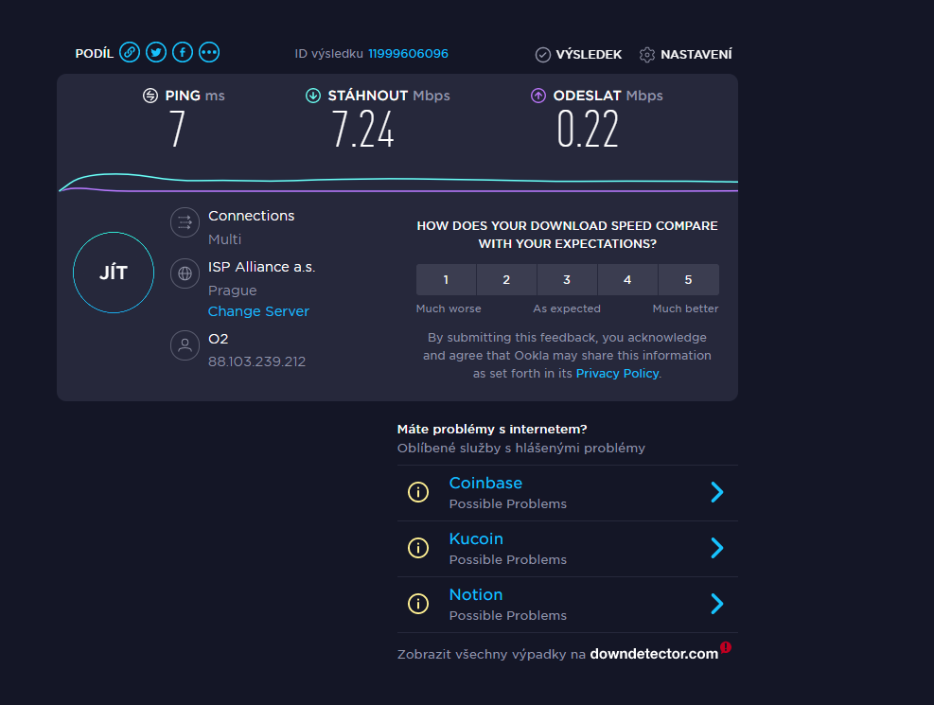
Task: Open the Privacy Policy link
Action: [x=617, y=374]
